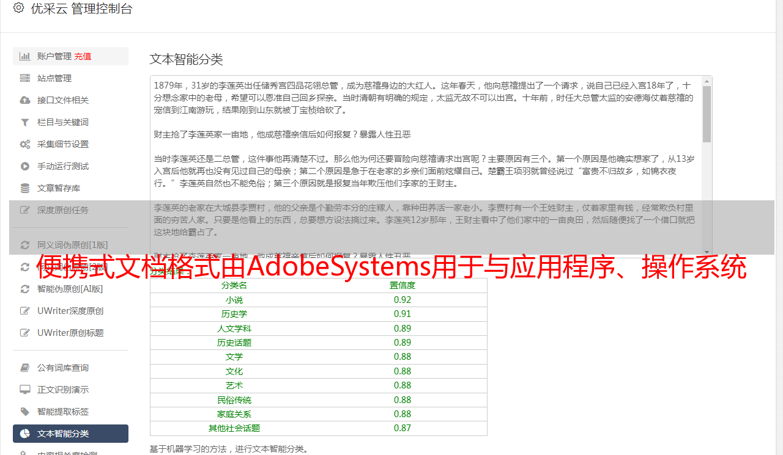The width and height of the screenshot is (783, 455).
Task: Click the 分类名 column header
Action: point(234,285)
